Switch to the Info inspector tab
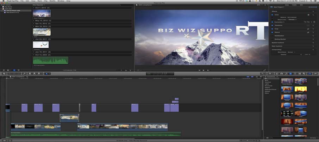 pos(301,5)
